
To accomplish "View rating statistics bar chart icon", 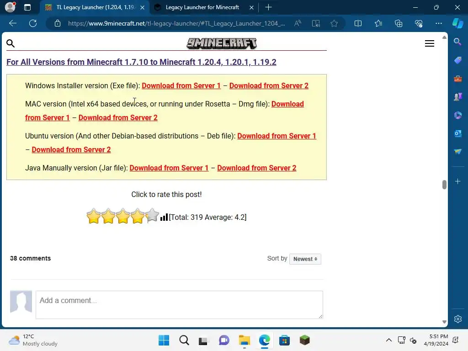I will (164, 217).
